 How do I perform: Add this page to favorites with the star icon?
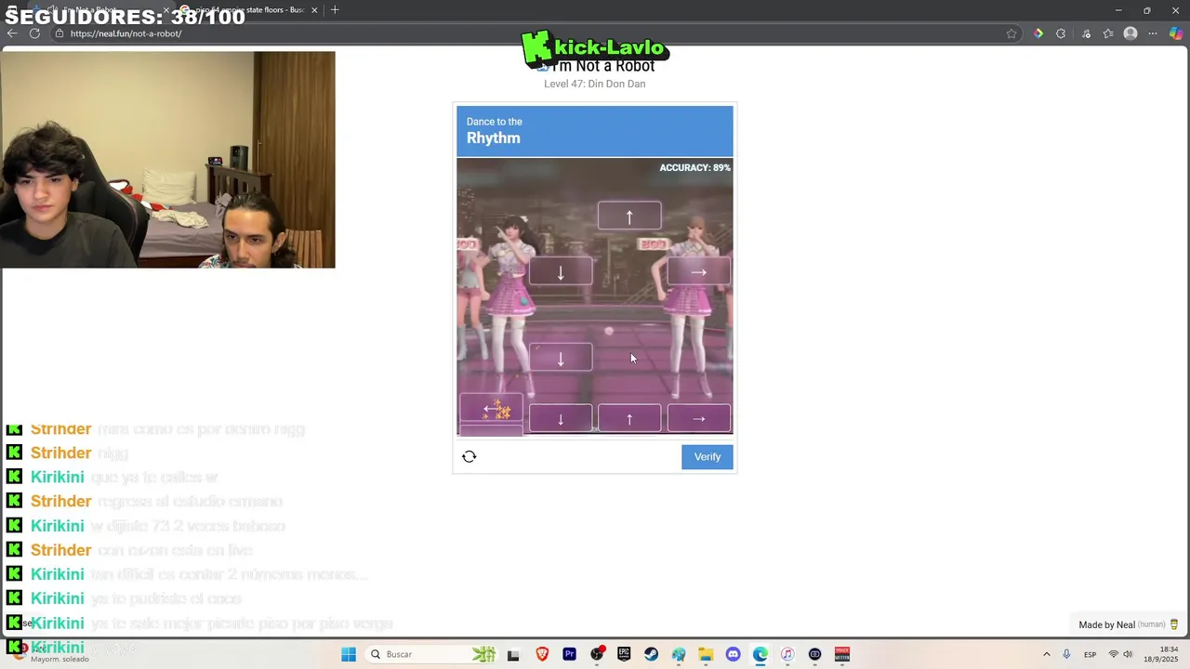[x=1011, y=33]
